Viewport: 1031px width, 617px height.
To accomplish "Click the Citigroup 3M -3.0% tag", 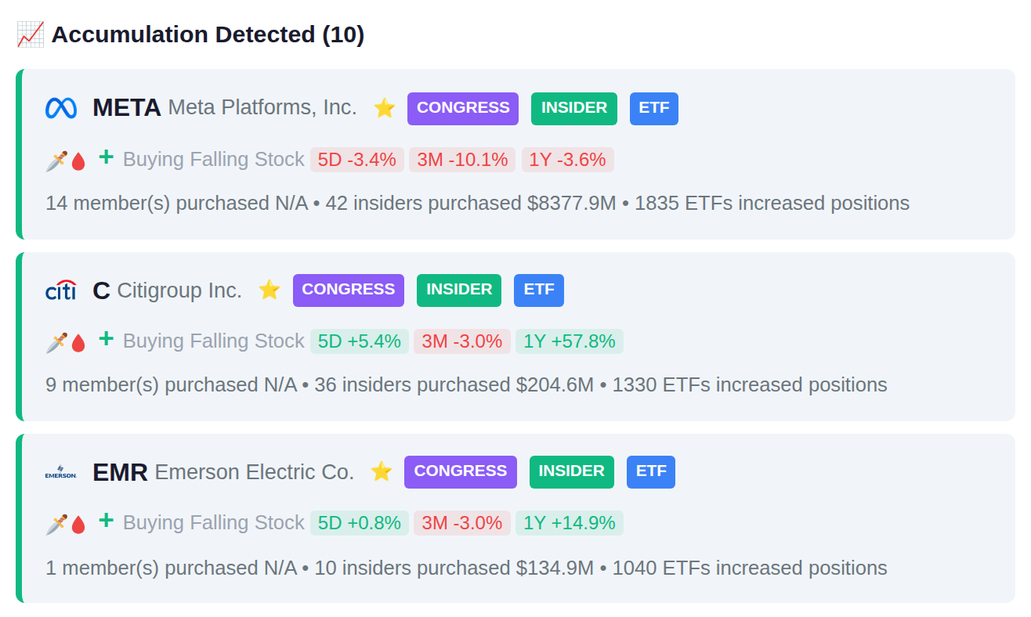I will click(x=462, y=341).
